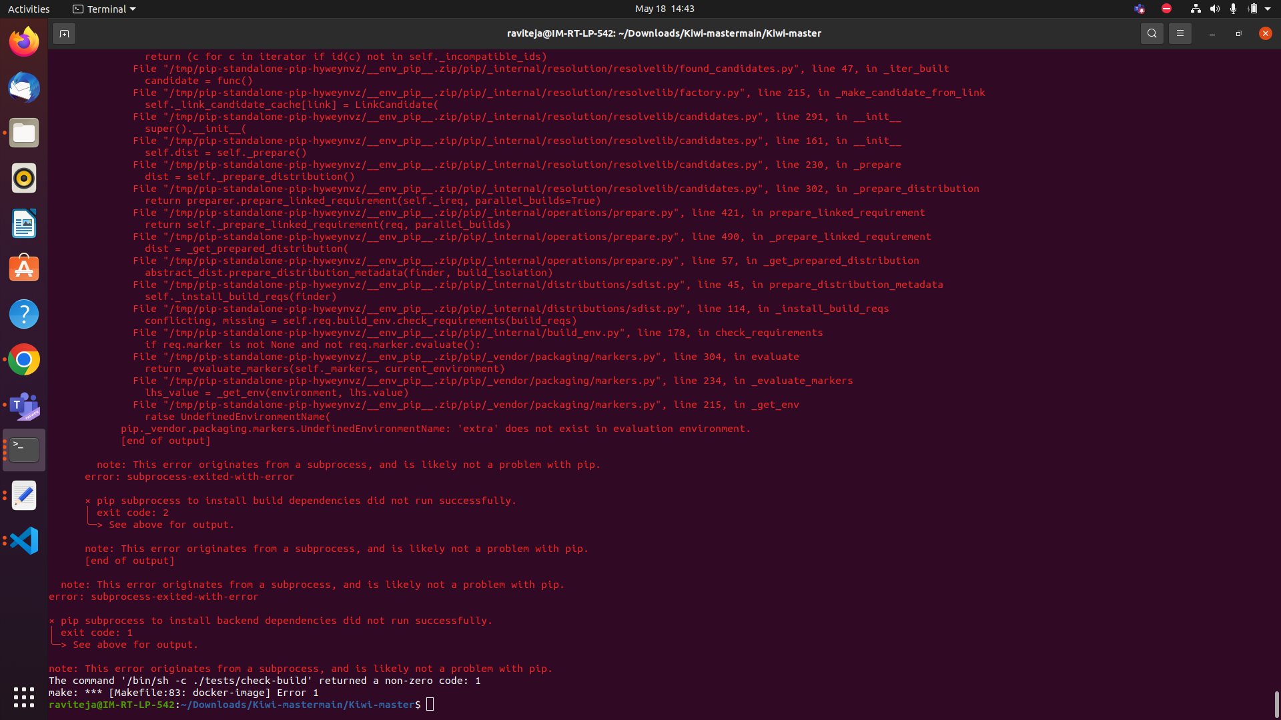Open the clock and calendar panel
1281x720 pixels.
pyautogui.click(x=665, y=9)
